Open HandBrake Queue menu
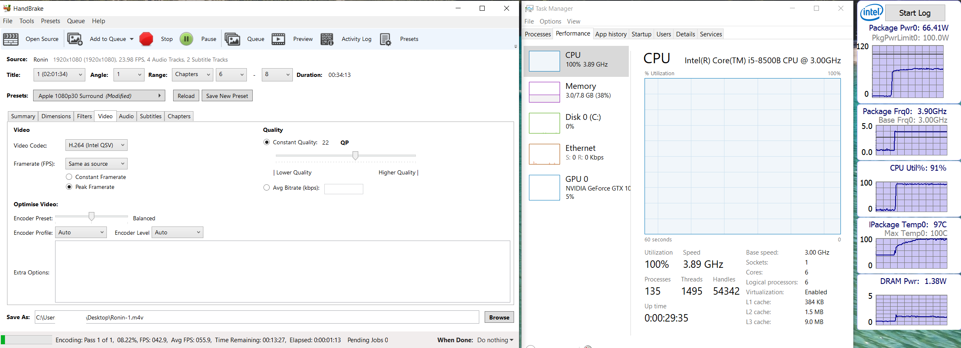Viewport: 961px width, 348px height. 76,21
